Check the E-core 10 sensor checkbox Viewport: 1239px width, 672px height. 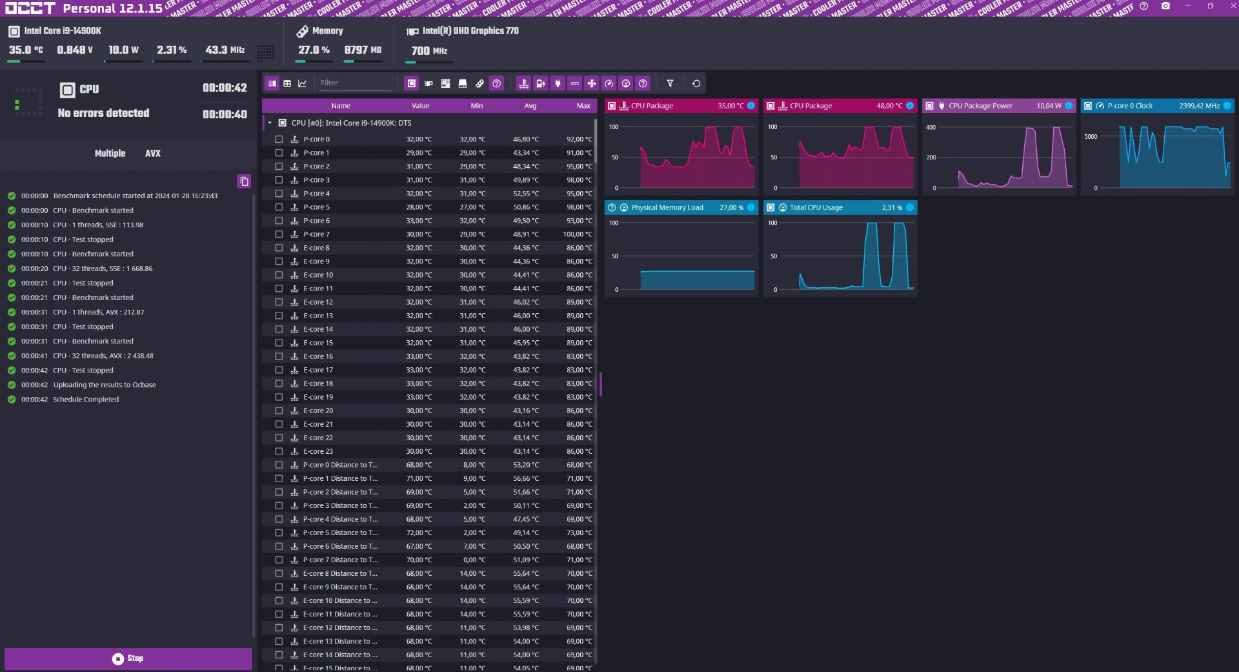(x=279, y=275)
